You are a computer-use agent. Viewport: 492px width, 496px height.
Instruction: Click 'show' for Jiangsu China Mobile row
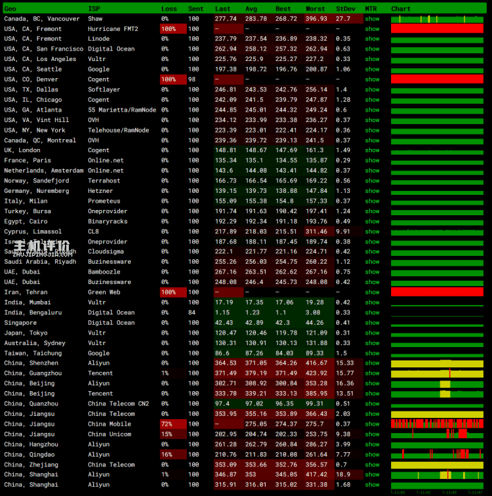click(x=372, y=424)
